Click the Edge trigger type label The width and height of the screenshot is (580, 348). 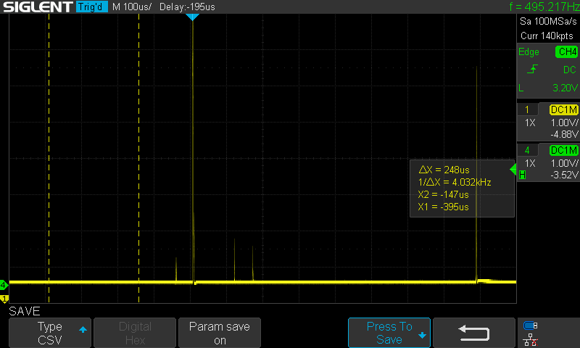[x=529, y=51]
